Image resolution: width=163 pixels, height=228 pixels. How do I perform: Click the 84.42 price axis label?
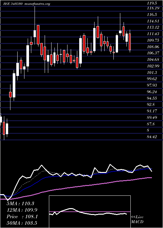(x=152, y=136)
